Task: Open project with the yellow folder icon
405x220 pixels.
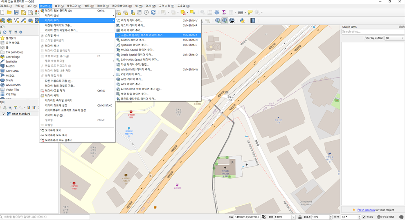Action: coord(9,12)
